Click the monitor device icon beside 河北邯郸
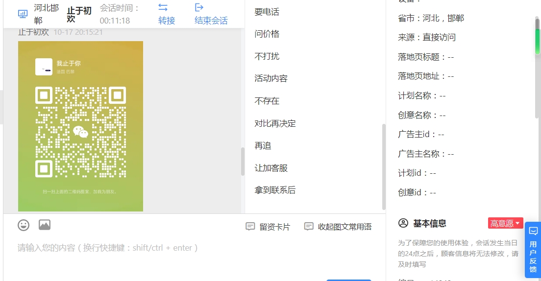The image size is (541, 281). click(x=23, y=14)
